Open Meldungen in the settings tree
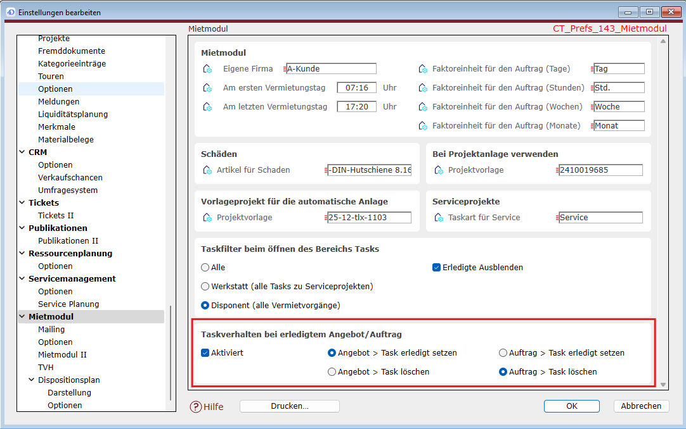The width and height of the screenshot is (686, 429). coord(58,102)
